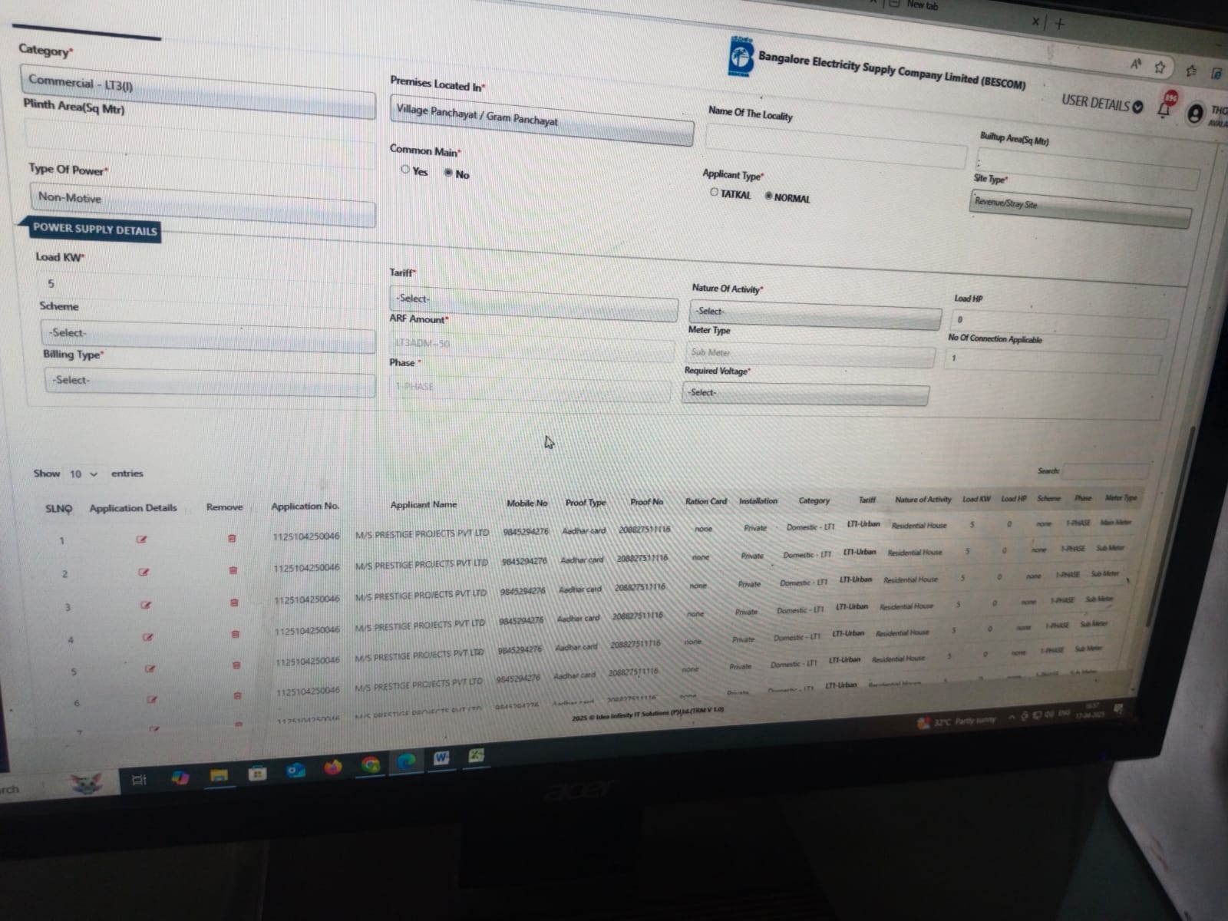Select No for Common Main
This screenshot has width=1228, height=921.
point(449,173)
